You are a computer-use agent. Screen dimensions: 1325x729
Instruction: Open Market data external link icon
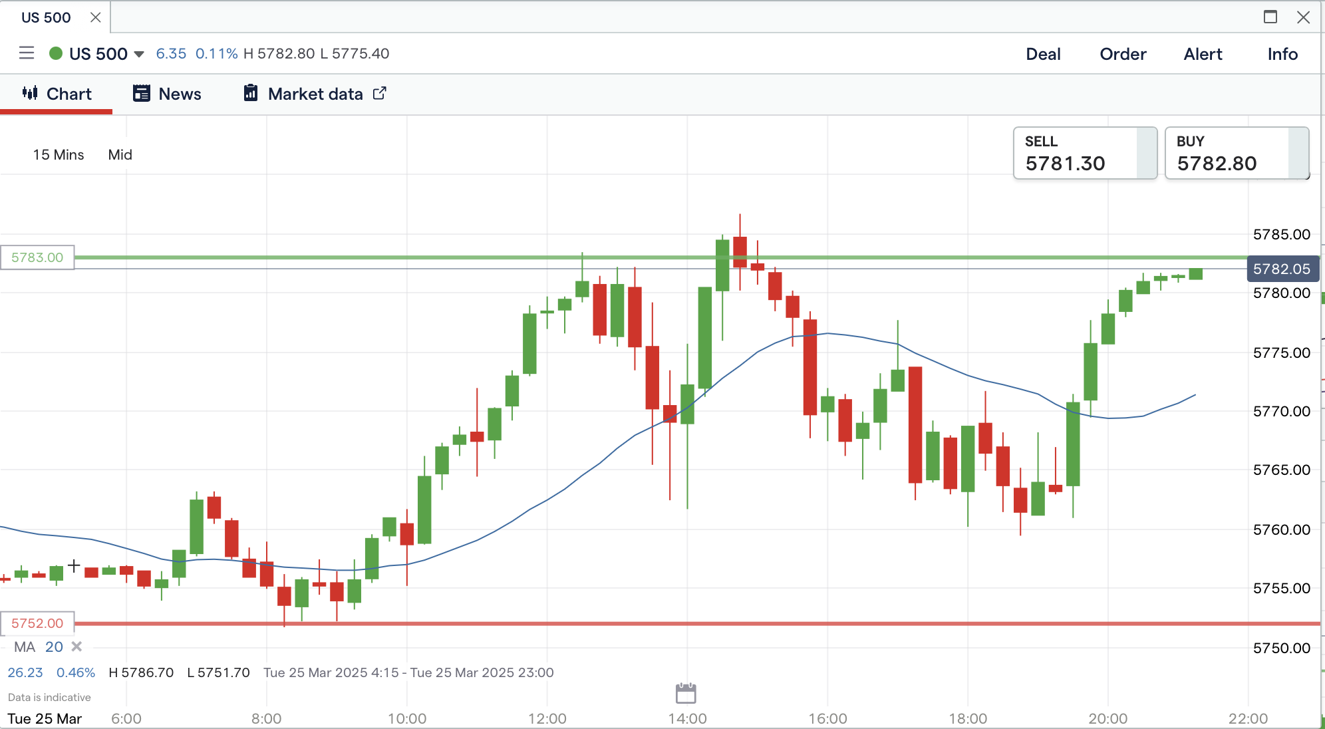click(x=380, y=94)
